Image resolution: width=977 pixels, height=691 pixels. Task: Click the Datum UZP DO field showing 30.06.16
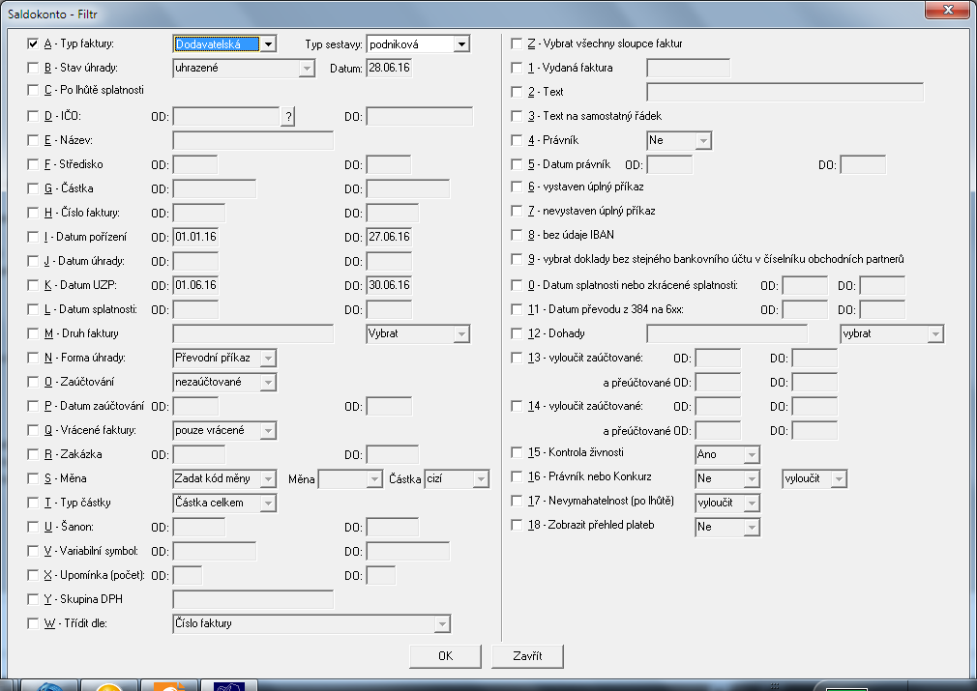[389, 286]
